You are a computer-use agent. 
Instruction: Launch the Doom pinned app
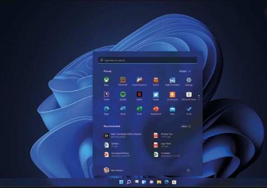coord(156,81)
